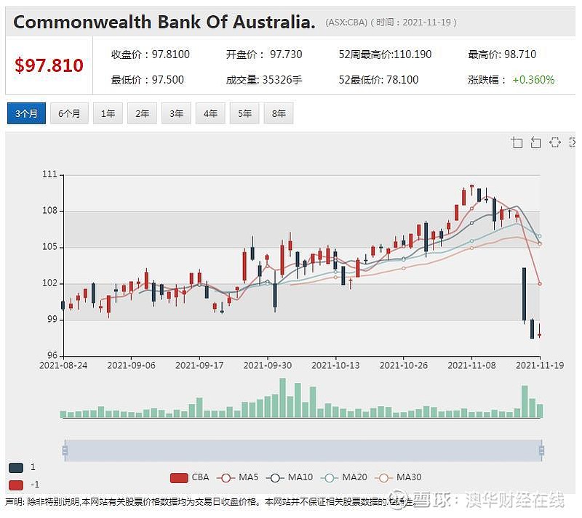582x518 pixels.
Task: Click the green +0.360% change value
Action: pyautogui.click(x=533, y=80)
